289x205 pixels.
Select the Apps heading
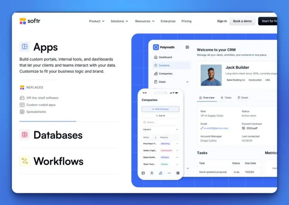pyautogui.click(x=46, y=47)
